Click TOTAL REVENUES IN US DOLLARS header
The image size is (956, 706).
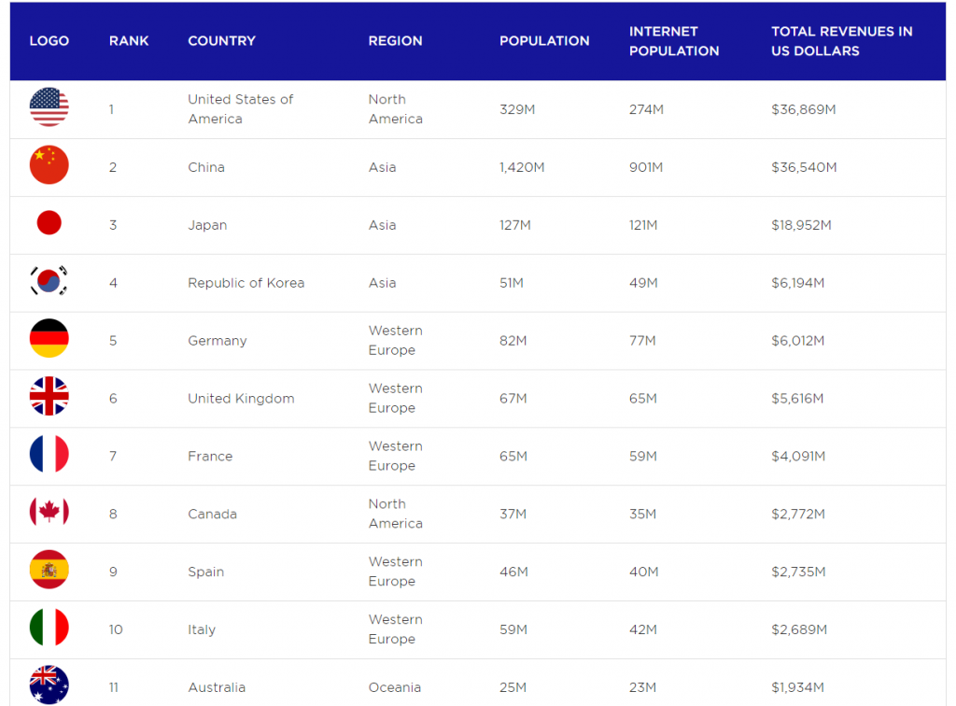(x=841, y=41)
